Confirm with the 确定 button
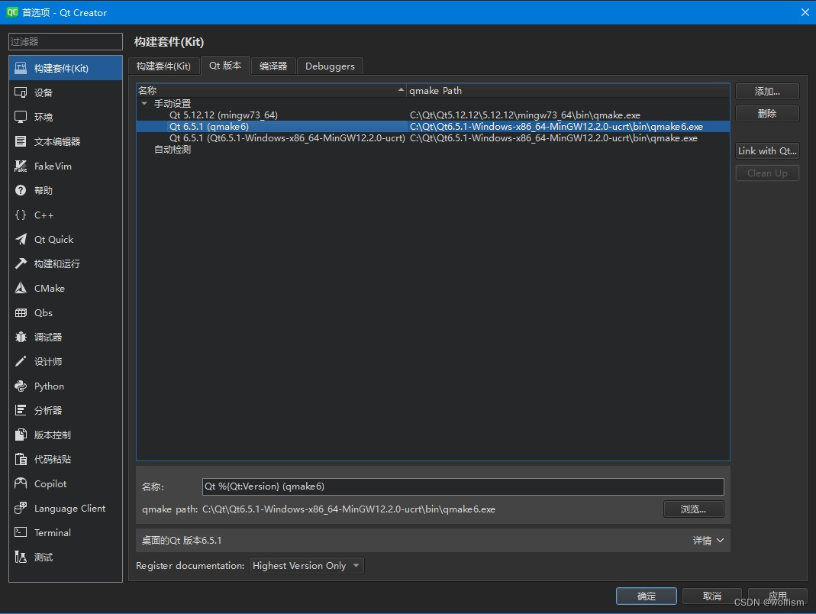The image size is (816, 614). click(x=647, y=596)
